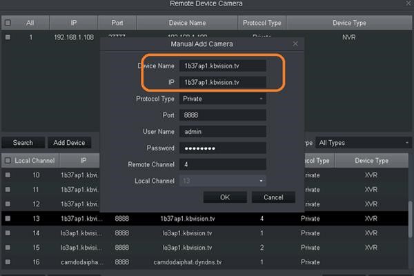Image resolution: width=414 pixels, height=276 pixels.
Task: Click port 8888 cell in row 16
Action: tap(122, 262)
